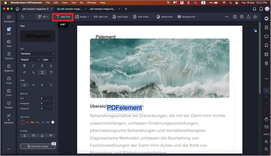The image size is (271, 156).
Task: Open the Convert sidebar tool
Action: click(x=9, y=56)
